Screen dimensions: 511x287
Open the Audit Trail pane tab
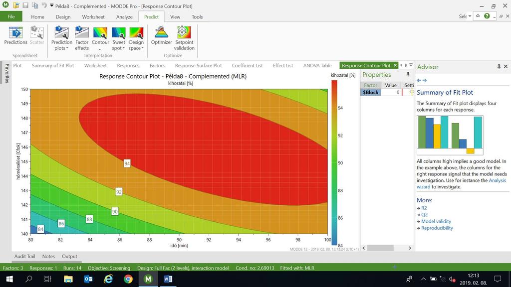pos(24,257)
